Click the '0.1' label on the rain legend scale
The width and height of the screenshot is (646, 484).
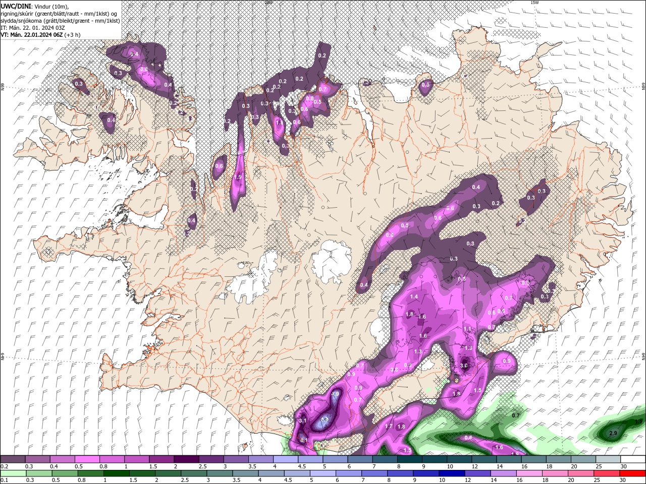pos(5,480)
